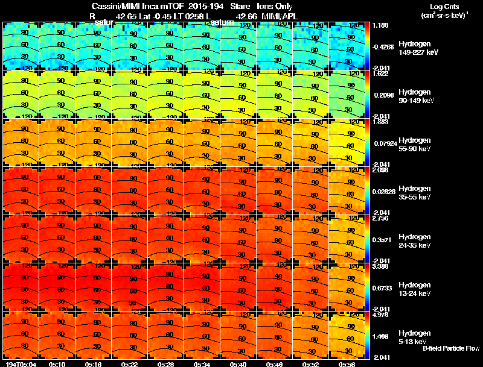Click the Hydrogen 55-90 keV label
The height and width of the screenshot is (367, 483).
point(415,145)
